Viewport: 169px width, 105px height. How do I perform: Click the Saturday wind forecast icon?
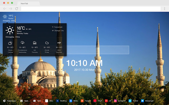[x=59, y=43]
